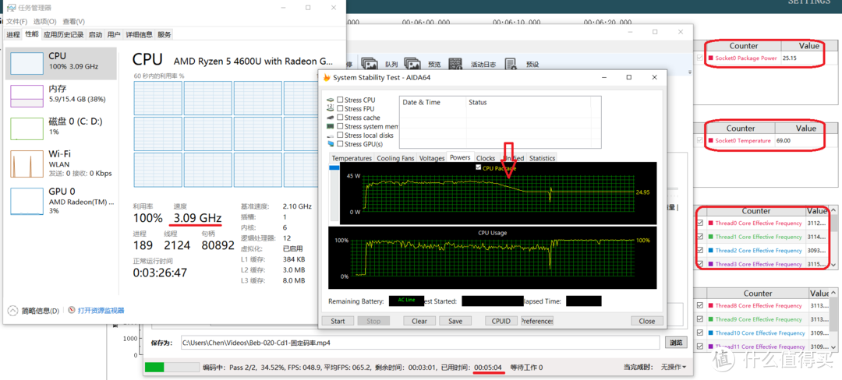This screenshot has height=380, width=842.
Task: Uncheck the Thread2 Core Effective Frequency checkbox
Action: (x=699, y=250)
